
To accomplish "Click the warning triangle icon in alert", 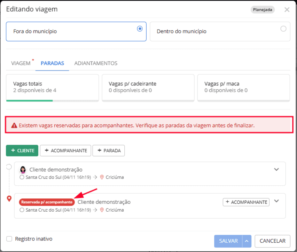I will (14, 125).
